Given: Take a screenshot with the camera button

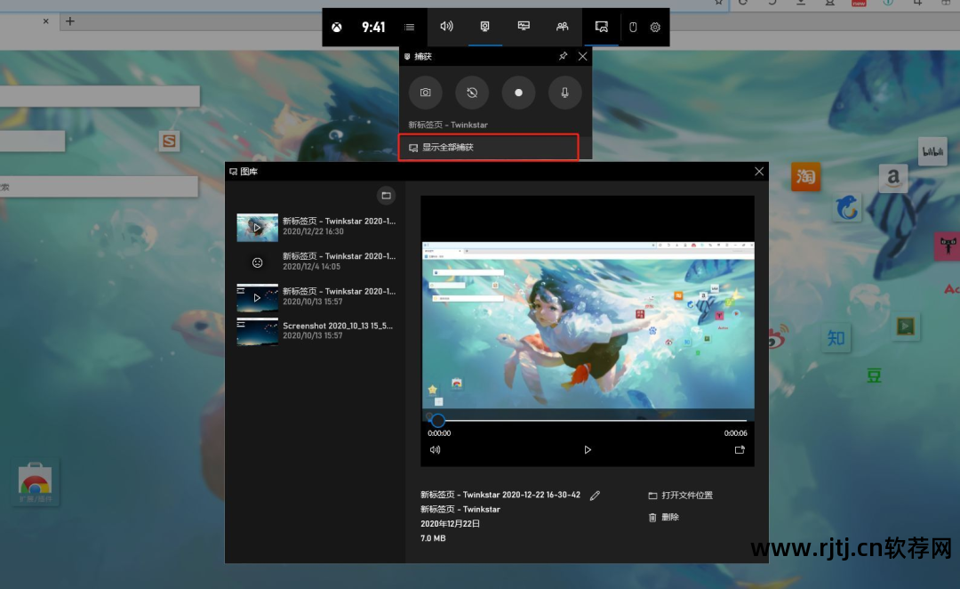Looking at the screenshot, I should [x=426, y=93].
